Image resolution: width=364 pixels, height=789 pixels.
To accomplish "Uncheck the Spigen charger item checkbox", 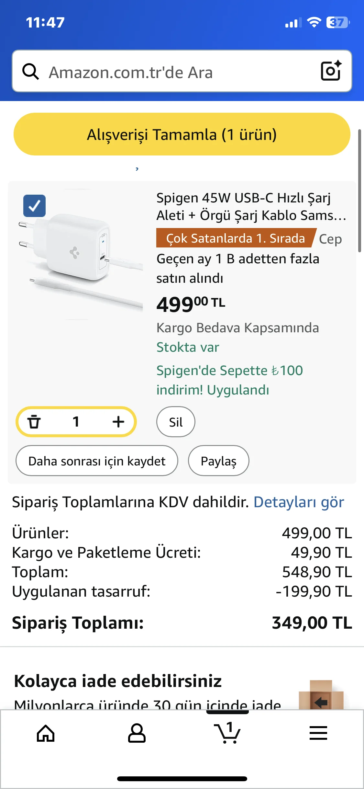I will point(34,206).
